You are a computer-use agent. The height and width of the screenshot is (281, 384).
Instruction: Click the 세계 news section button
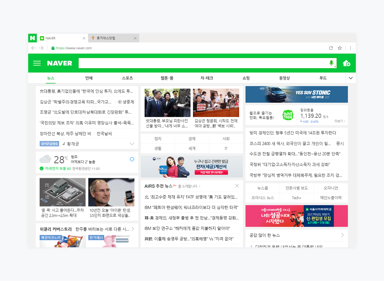click(192, 149)
